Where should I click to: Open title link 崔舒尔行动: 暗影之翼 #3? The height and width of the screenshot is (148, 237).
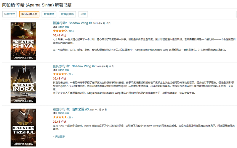click(x=71, y=109)
